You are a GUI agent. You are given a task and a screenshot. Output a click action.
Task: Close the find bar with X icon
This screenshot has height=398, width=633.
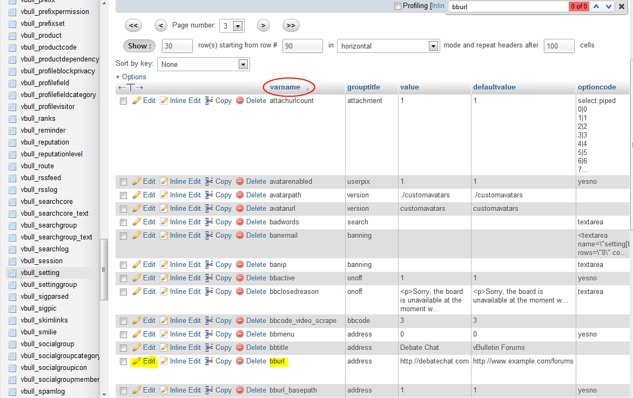pos(622,6)
